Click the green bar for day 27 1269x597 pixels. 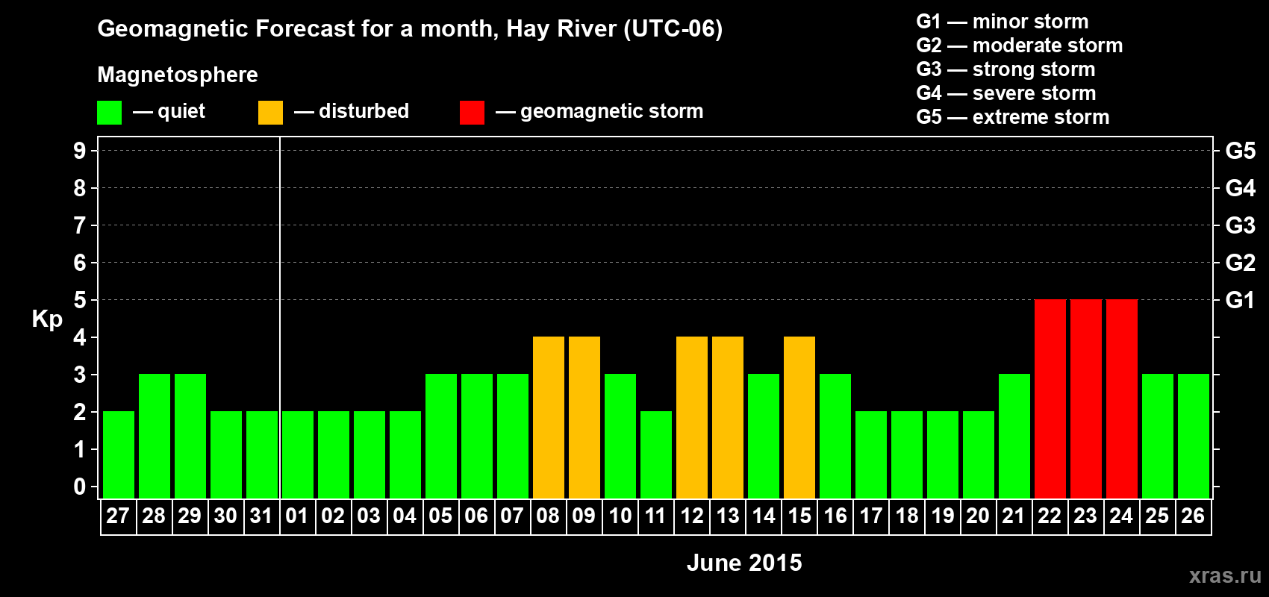point(119,454)
